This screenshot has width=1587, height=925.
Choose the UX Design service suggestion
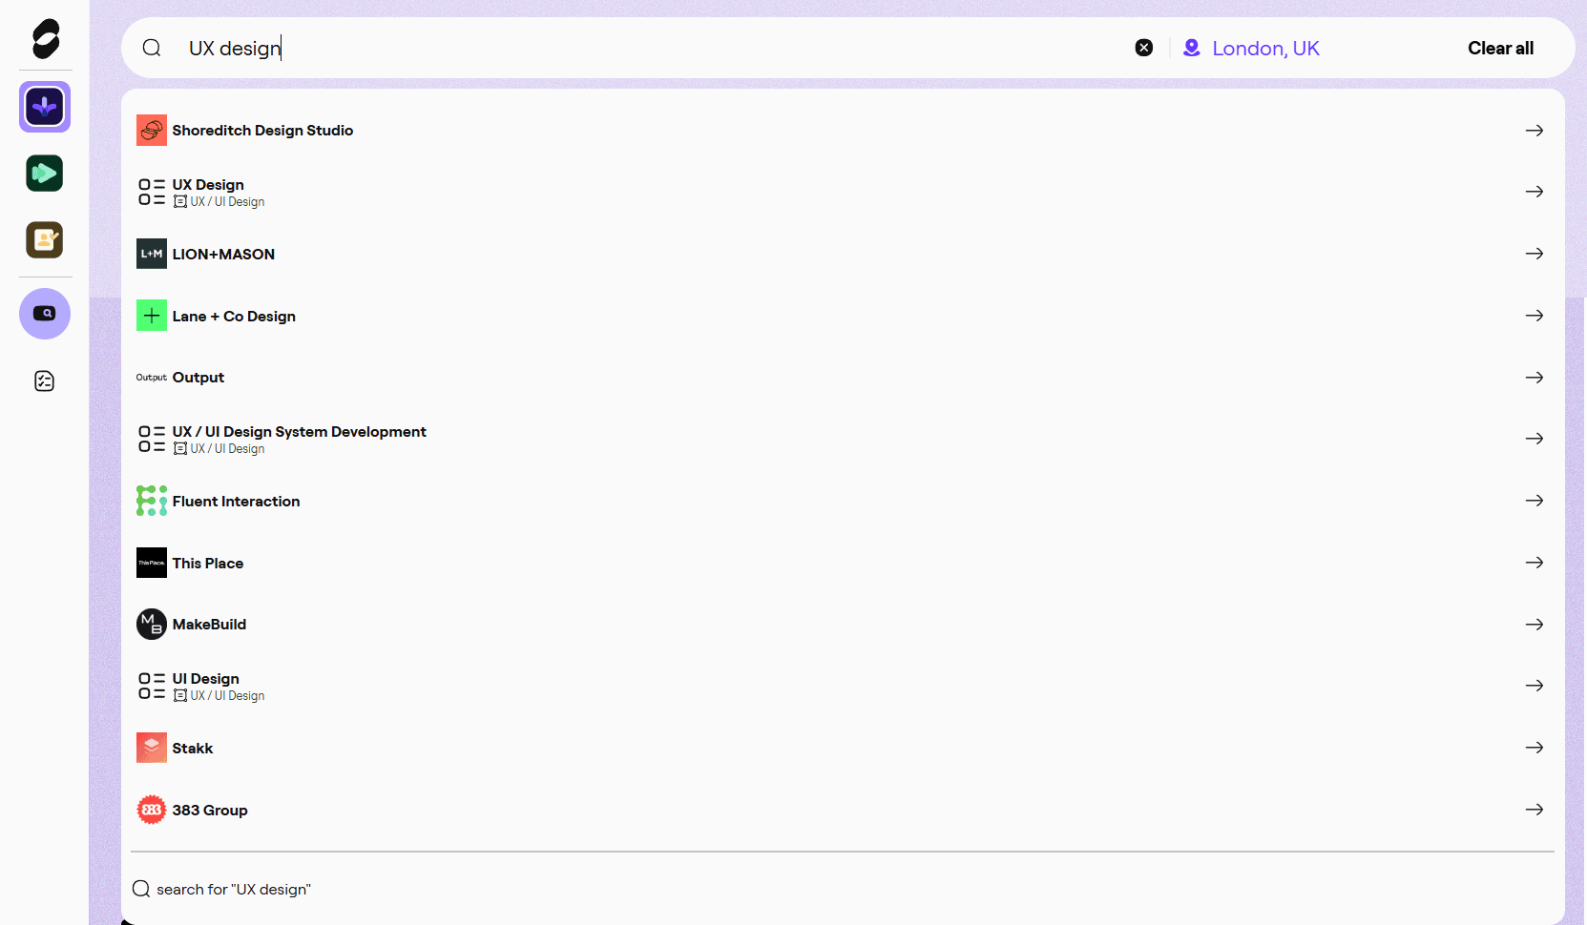208,185
